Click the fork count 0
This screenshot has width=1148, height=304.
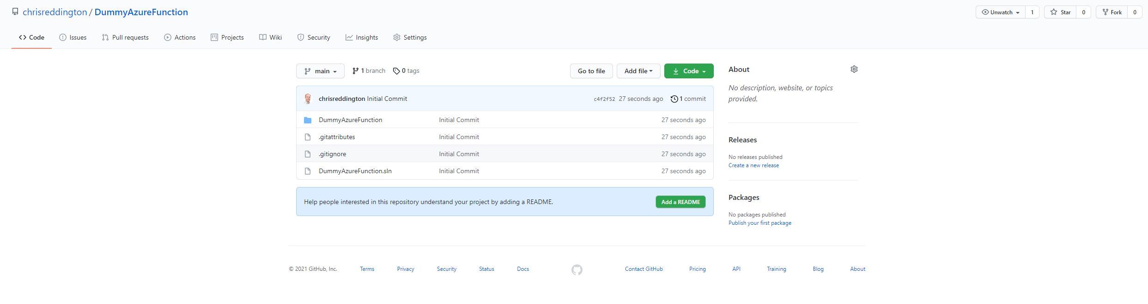pos(1135,12)
